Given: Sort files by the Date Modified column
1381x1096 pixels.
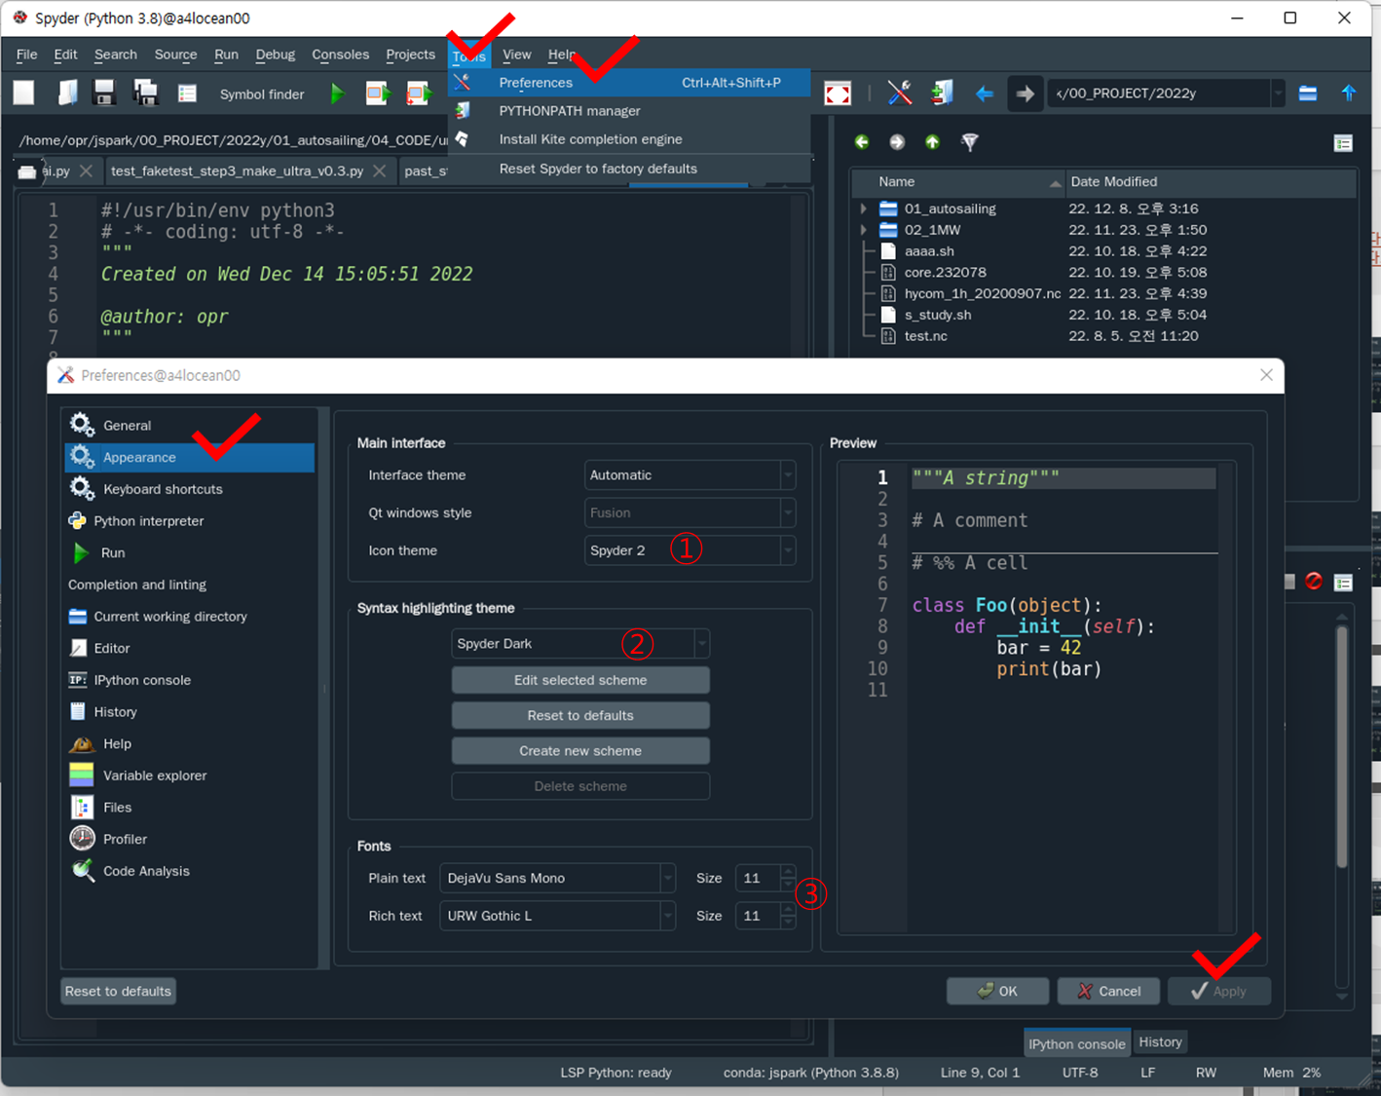Looking at the screenshot, I should (x=1211, y=182).
